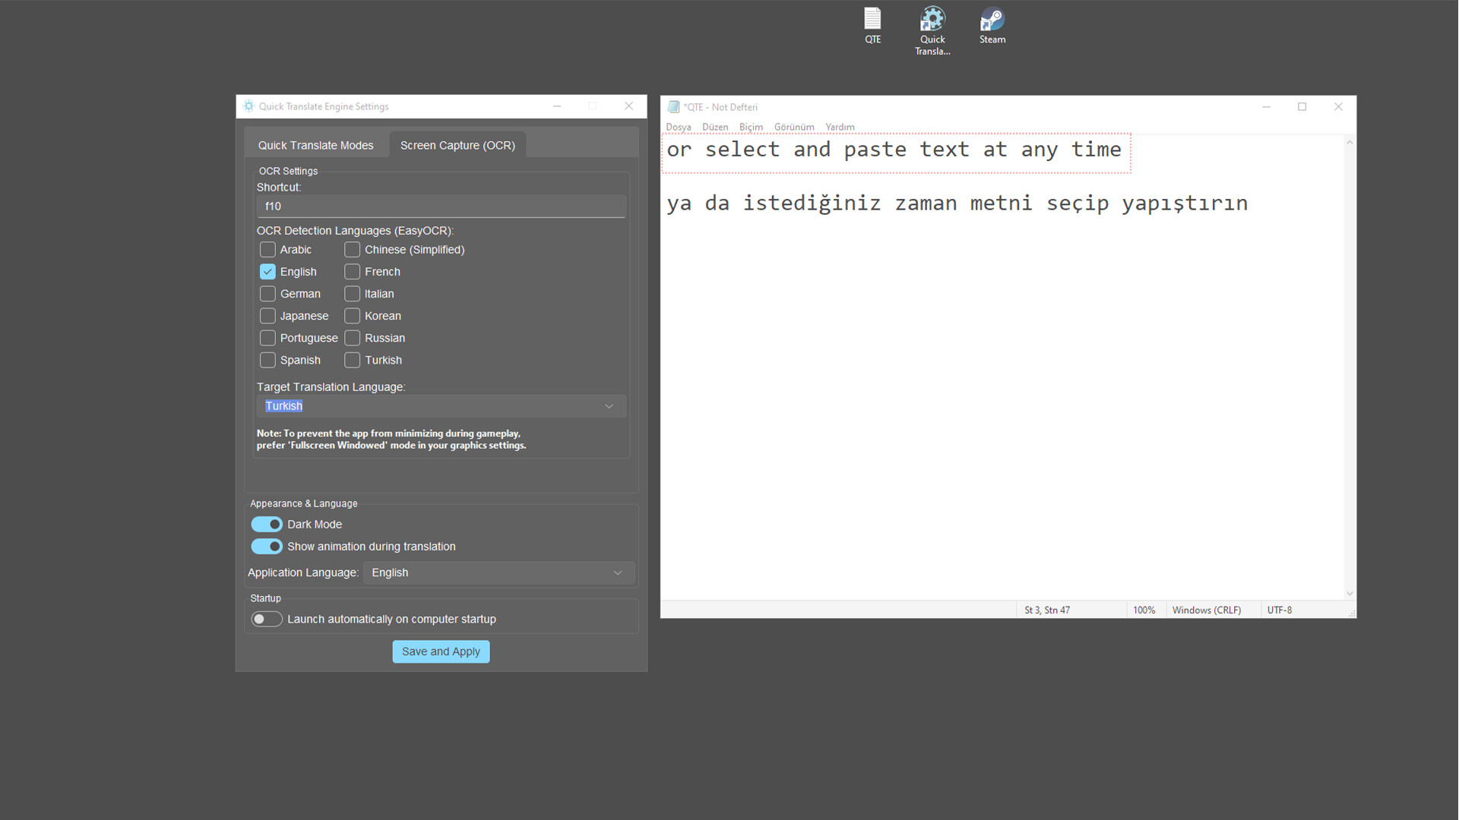Check the French OCR language checkbox

click(x=352, y=272)
